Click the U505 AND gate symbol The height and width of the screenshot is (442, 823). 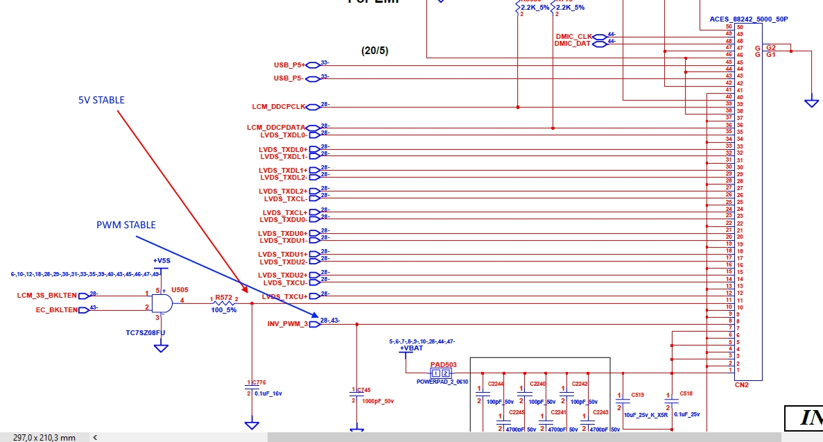pos(162,303)
